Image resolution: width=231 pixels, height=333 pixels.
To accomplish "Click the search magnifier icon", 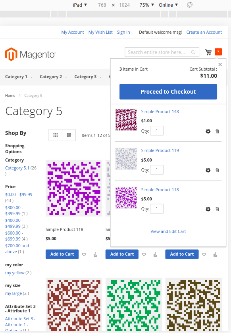I will pos(193,52).
